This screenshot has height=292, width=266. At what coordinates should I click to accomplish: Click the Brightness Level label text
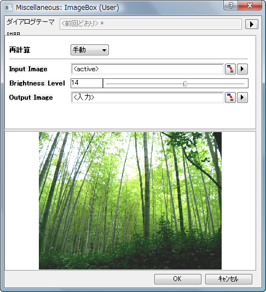37,83
